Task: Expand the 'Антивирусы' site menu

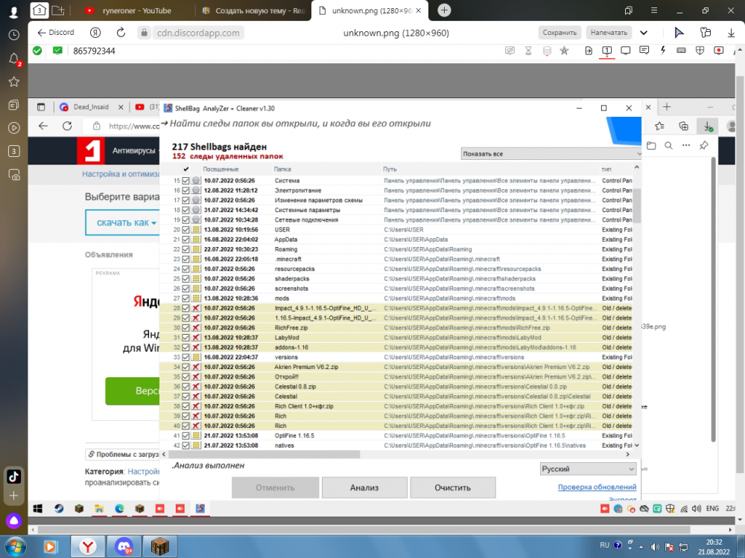Action: coord(136,150)
